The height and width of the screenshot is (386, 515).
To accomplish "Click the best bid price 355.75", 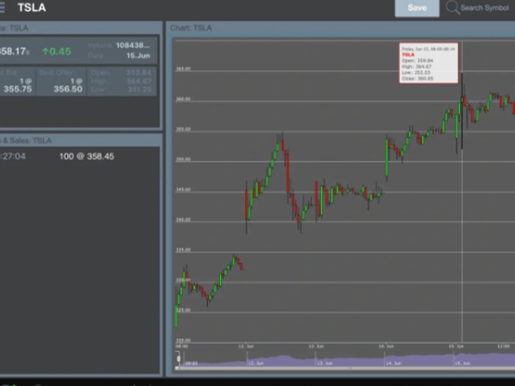I will click(18, 89).
